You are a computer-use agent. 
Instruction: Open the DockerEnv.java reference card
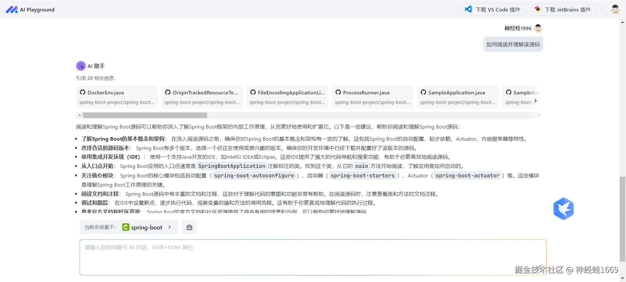[x=117, y=97]
